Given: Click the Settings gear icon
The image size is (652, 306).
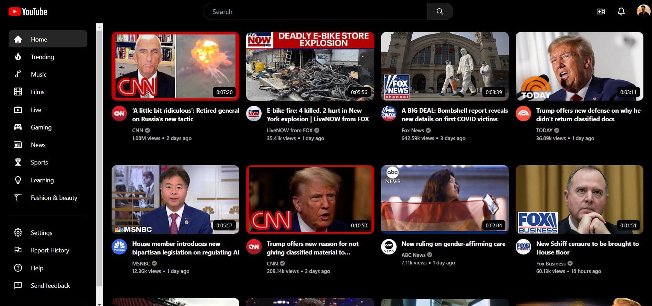Looking at the screenshot, I should tap(18, 233).
